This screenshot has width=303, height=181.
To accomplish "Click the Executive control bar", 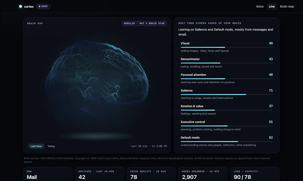I will coord(226,126).
